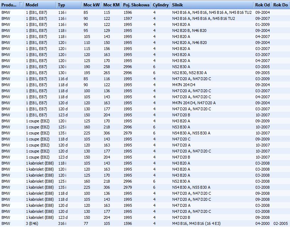Select the 'M47N 204 D4, N47 D20 A' engine cell
This screenshot has height=227, width=290.
[194, 103]
